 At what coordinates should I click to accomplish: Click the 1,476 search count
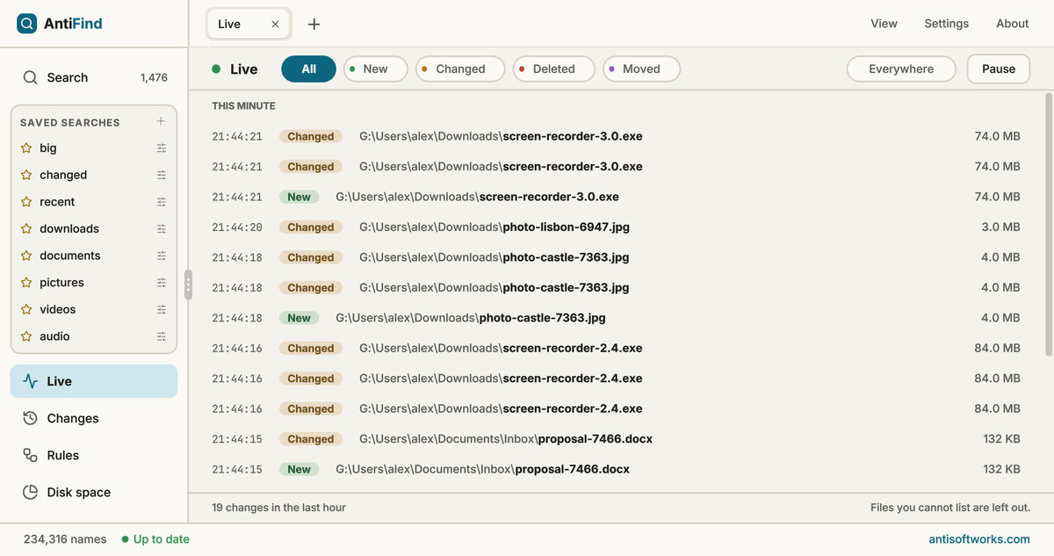tap(154, 77)
